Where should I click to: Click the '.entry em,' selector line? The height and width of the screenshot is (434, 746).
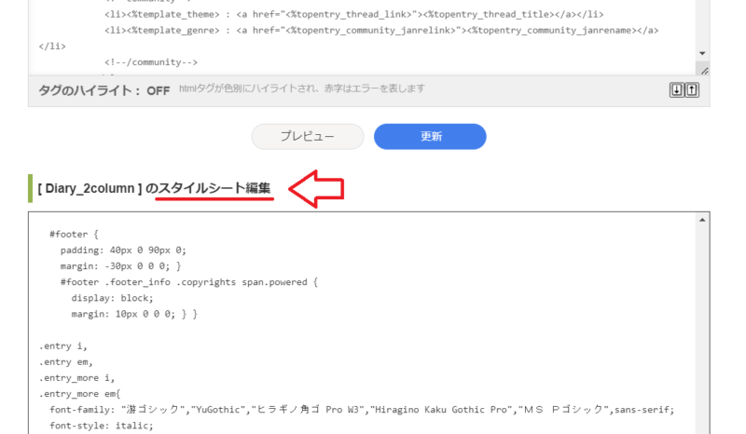tap(65, 362)
